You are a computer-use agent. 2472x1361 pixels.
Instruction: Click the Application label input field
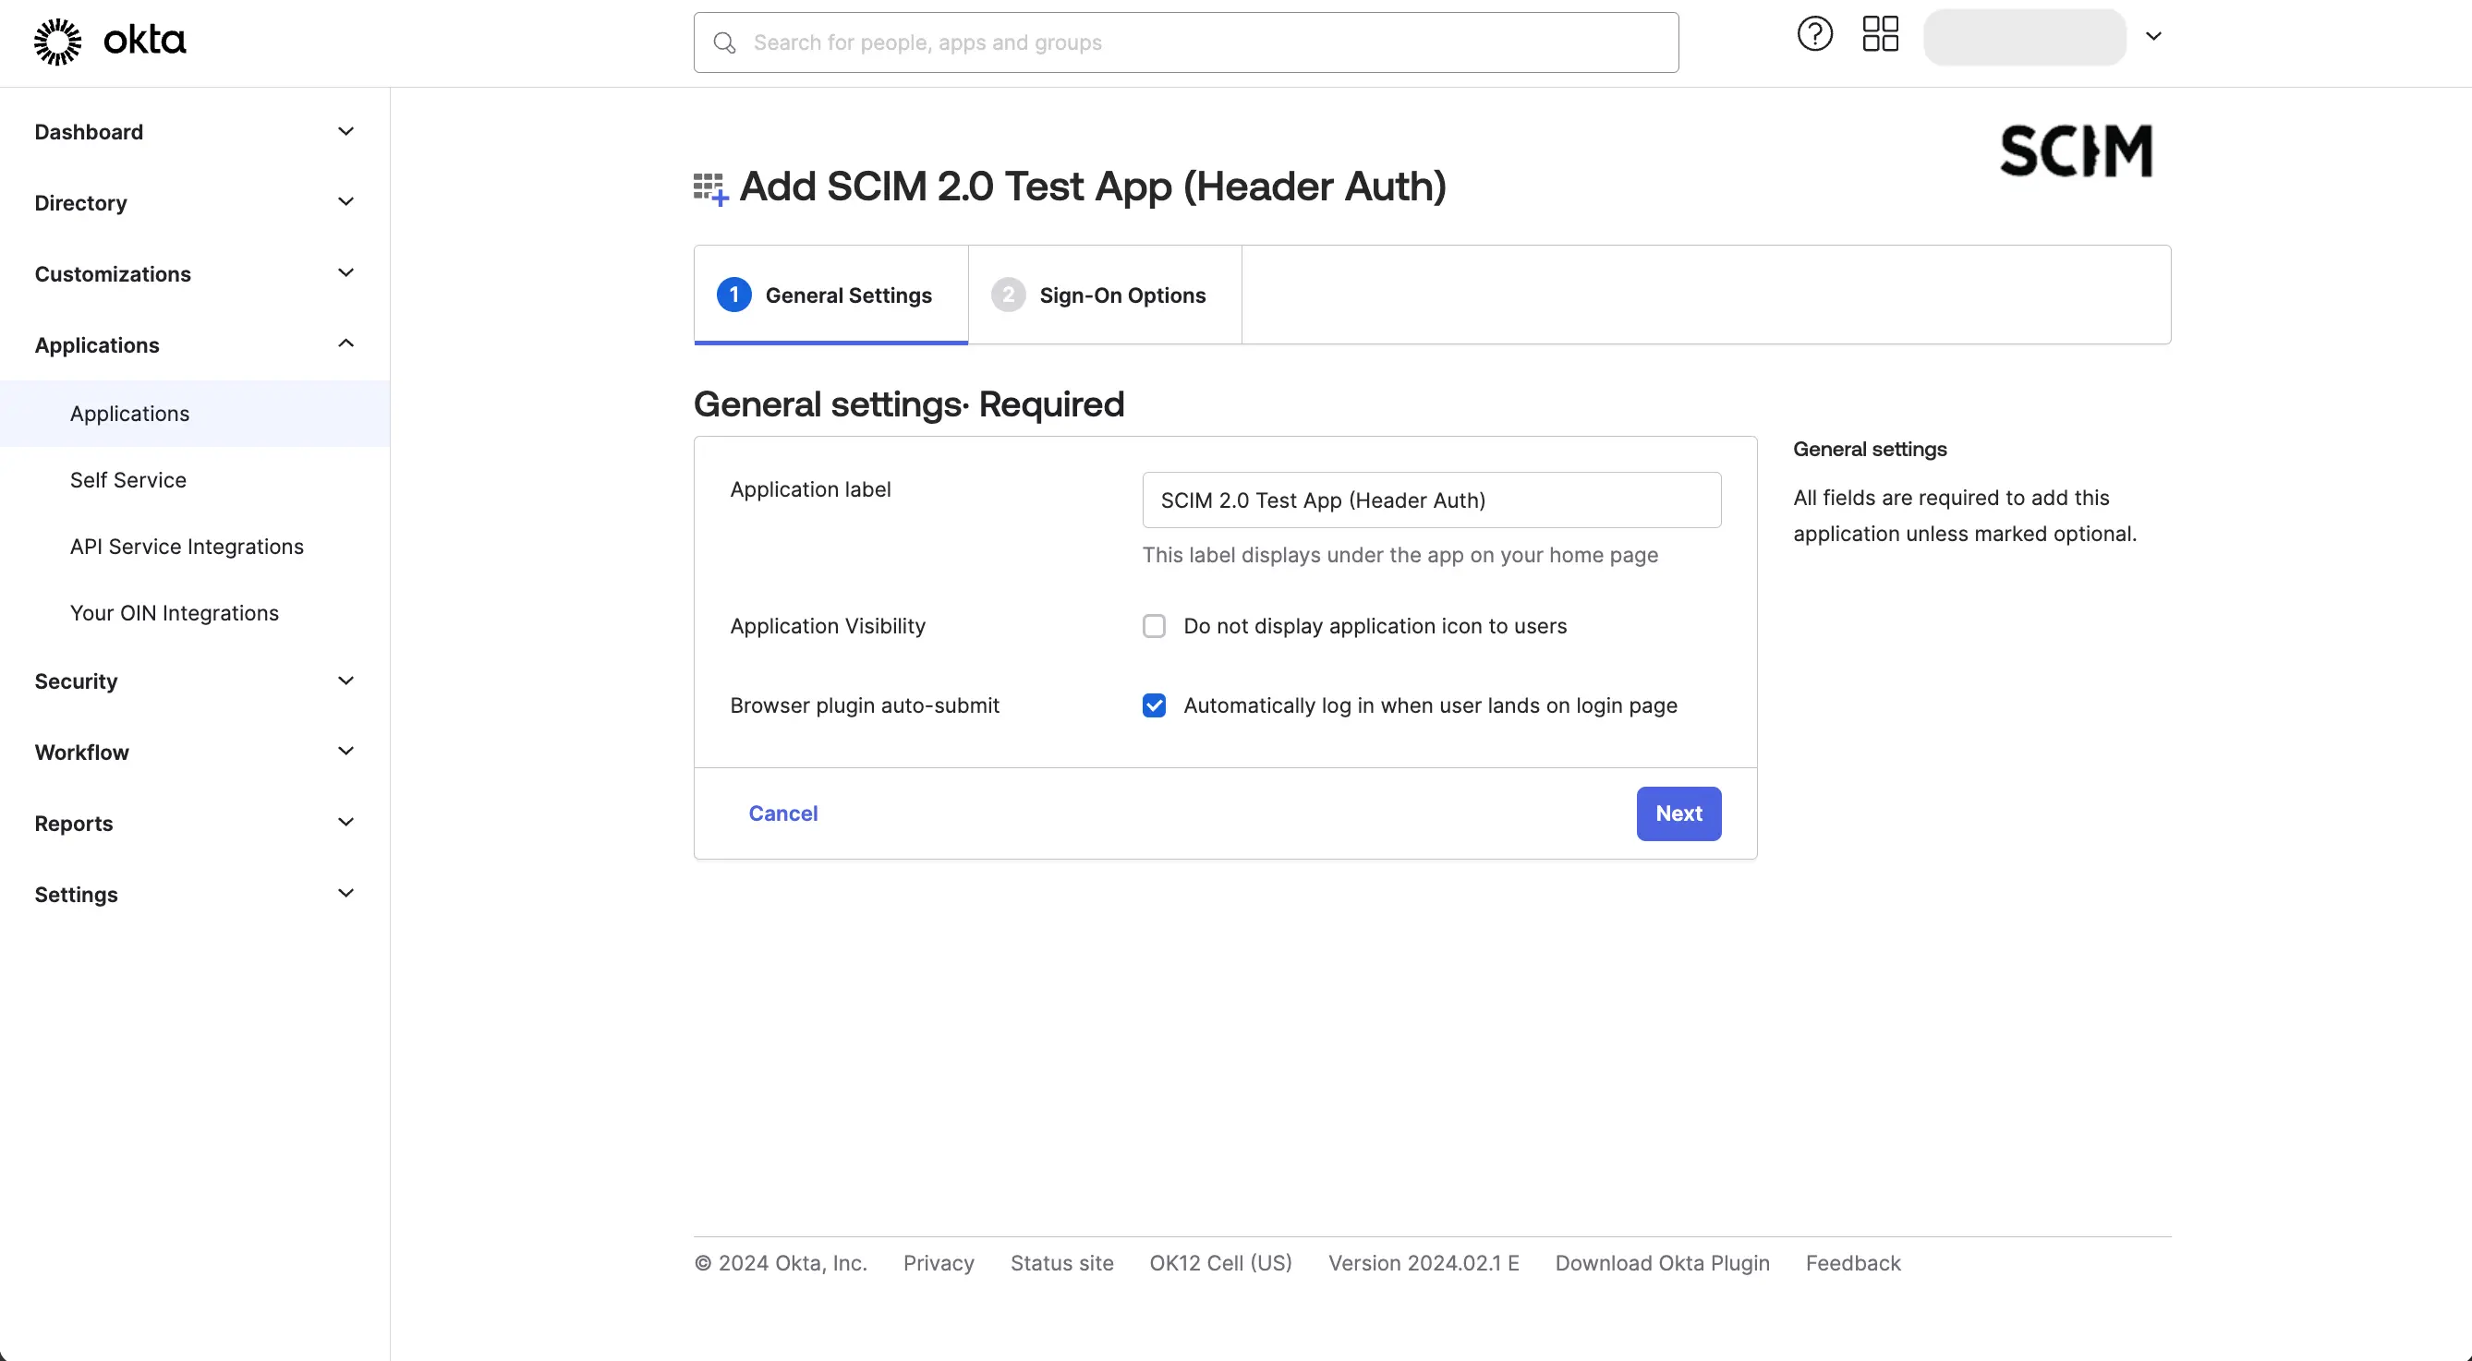pos(1431,500)
